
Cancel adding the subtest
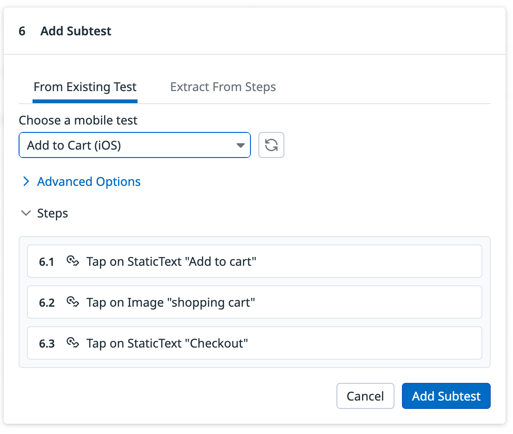click(x=365, y=395)
